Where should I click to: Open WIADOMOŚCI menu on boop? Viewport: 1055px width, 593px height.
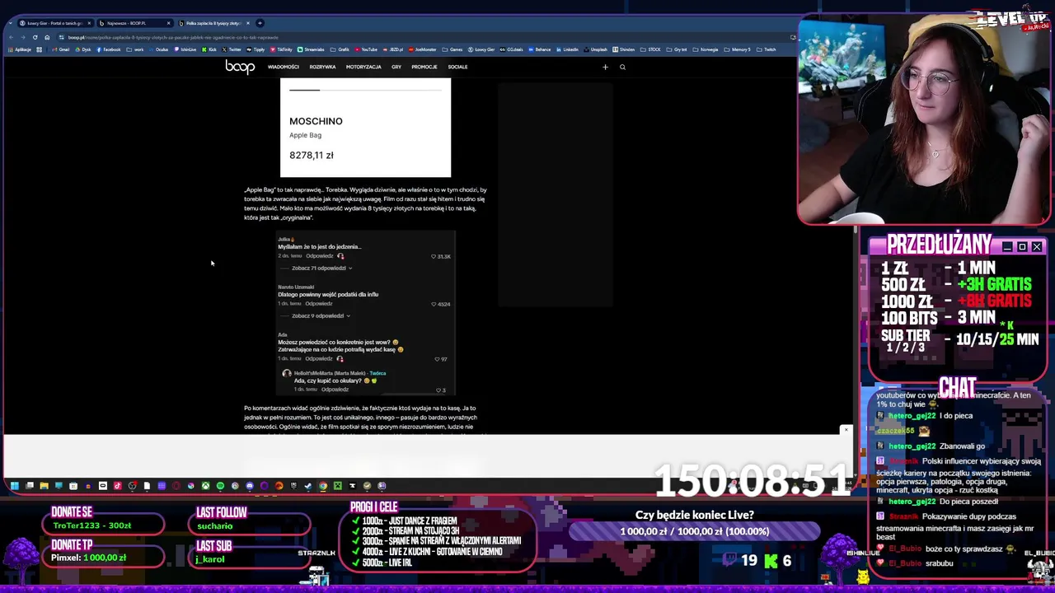pos(283,67)
